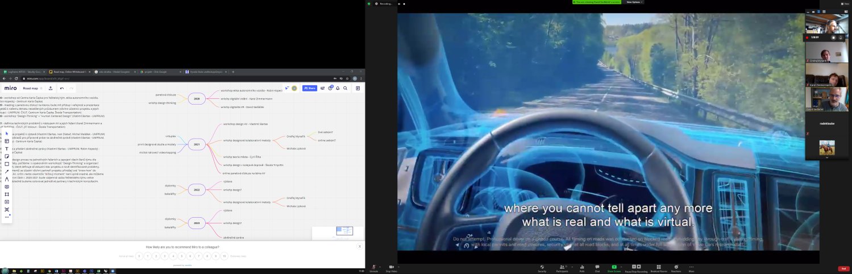Open Zoom Breakout Rooms

(x=658, y=267)
